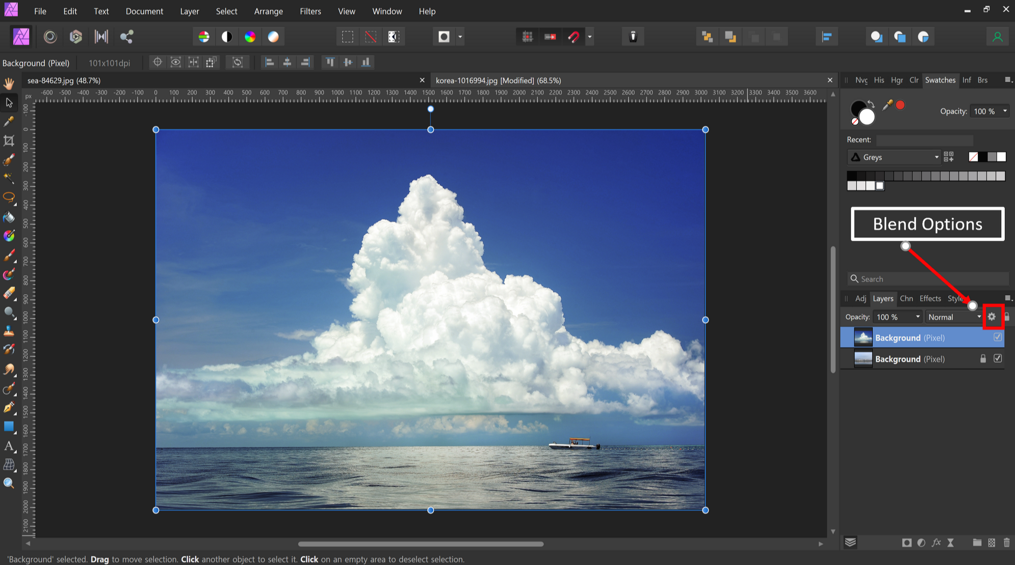Choose the Flood Fill bucket tool
Image resolution: width=1015 pixels, height=565 pixels.
pos(9,217)
